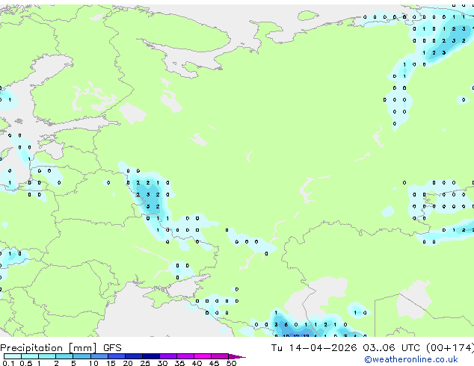Click the 30–35 mm purple legend swatch
This screenshot has width=474, height=366.
point(168,356)
